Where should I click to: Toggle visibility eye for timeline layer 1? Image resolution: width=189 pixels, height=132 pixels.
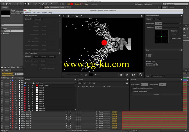click(x=2, y=80)
